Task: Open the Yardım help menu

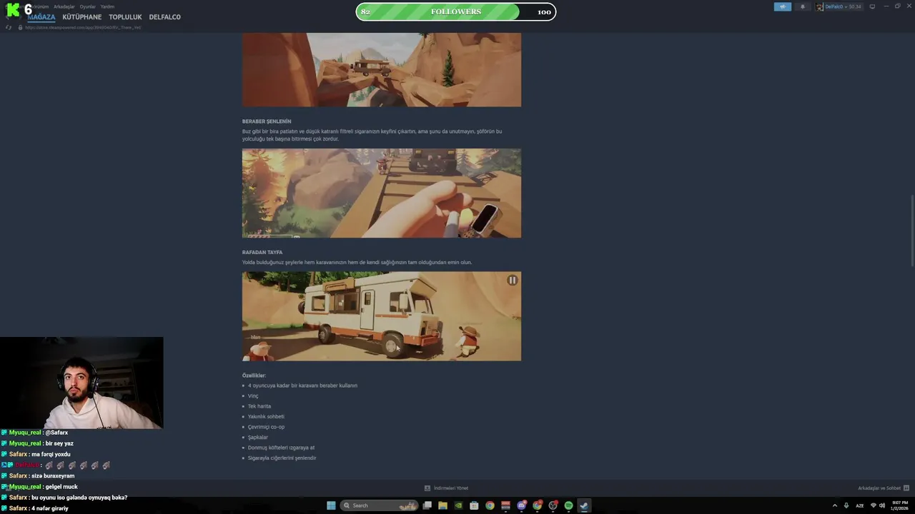Action: (107, 6)
